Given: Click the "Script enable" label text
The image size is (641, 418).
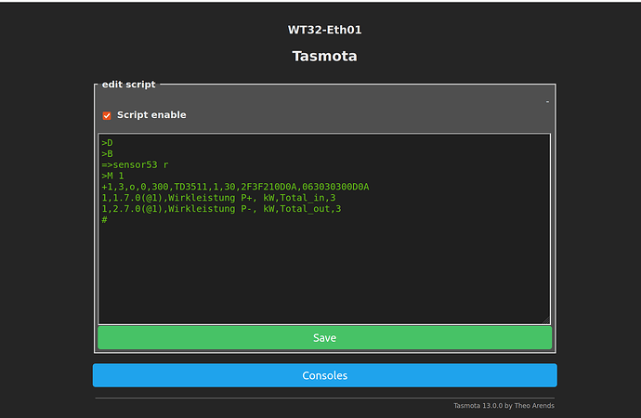Looking at the screenshot, I should coord(151,115).
